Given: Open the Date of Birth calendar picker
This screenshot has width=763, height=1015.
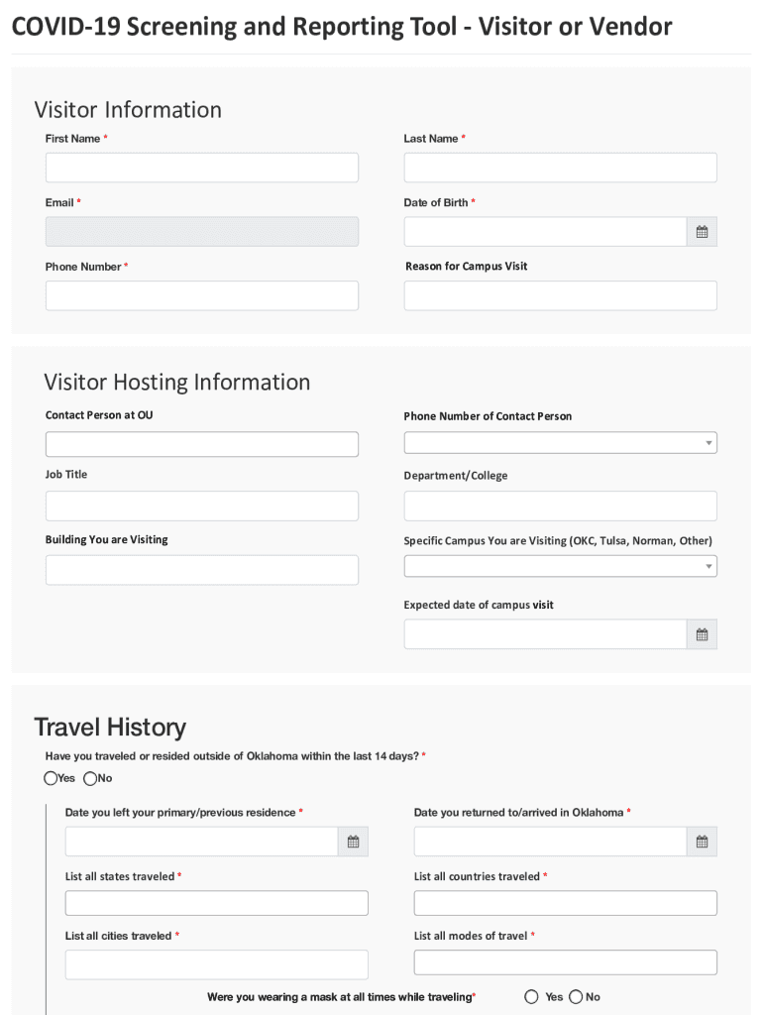Looking at the screenshot, I should pos(702,232).
